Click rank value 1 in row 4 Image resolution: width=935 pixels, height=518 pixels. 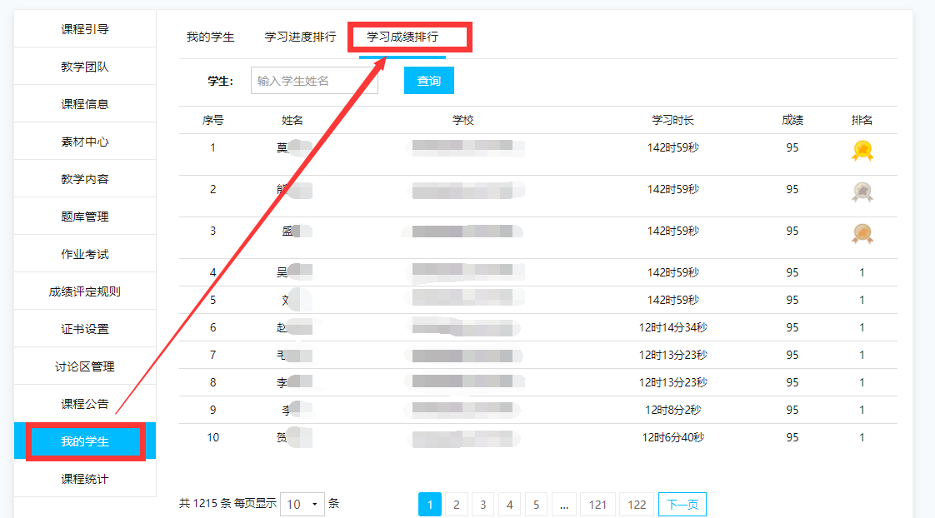(x=862, y=272)
